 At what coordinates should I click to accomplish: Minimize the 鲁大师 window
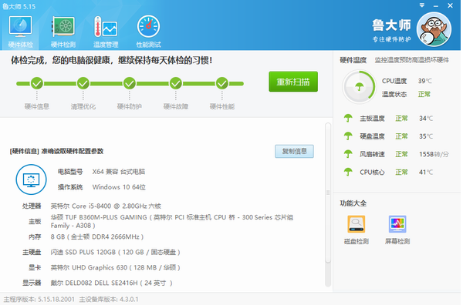[436, 6]
